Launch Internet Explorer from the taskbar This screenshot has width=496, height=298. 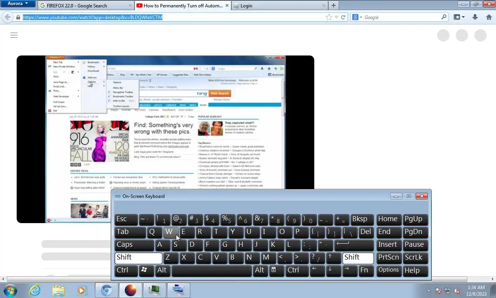click(34, 290)
